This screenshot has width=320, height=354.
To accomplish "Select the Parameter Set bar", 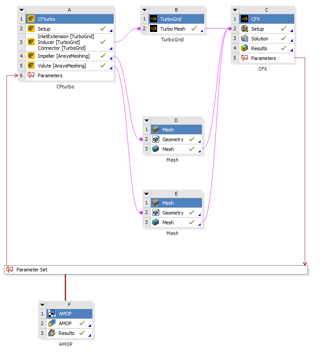I will (x=156, y=270).
